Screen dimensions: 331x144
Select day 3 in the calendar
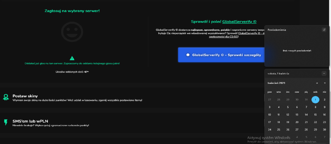pyautogui.click(x=269, y=107)
